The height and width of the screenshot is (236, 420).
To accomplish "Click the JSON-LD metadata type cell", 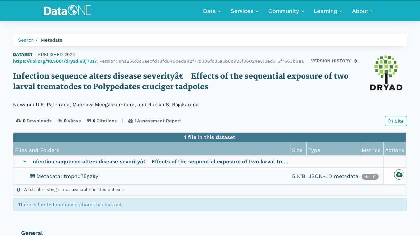I will (333, 176).
